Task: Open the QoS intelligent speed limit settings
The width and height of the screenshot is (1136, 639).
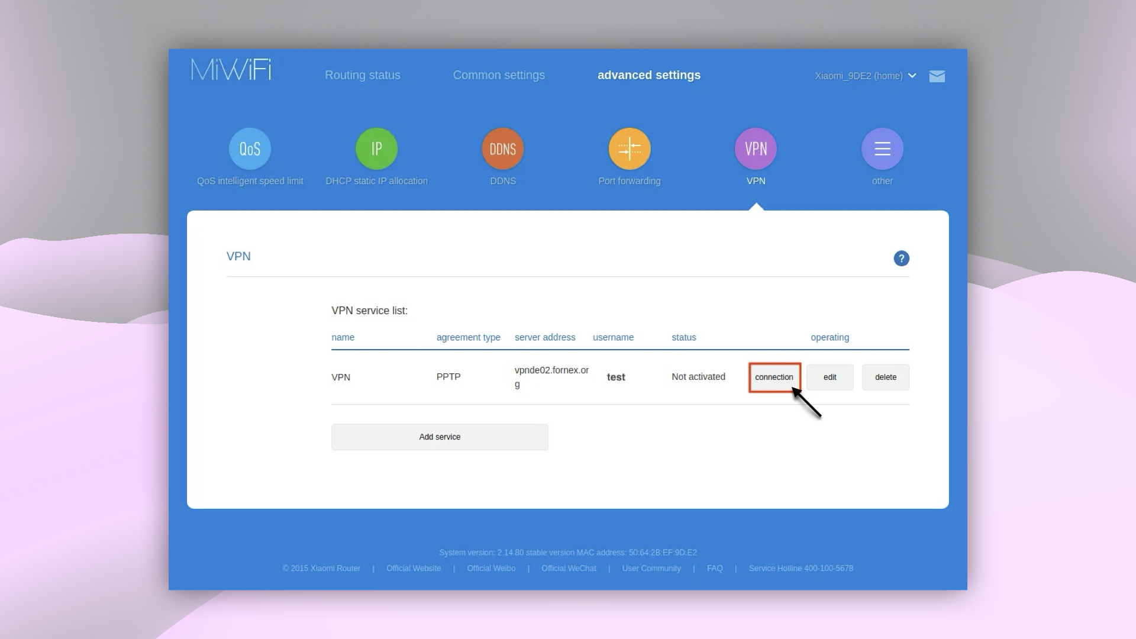Action: pyautogui.click(x=250, y=149)
